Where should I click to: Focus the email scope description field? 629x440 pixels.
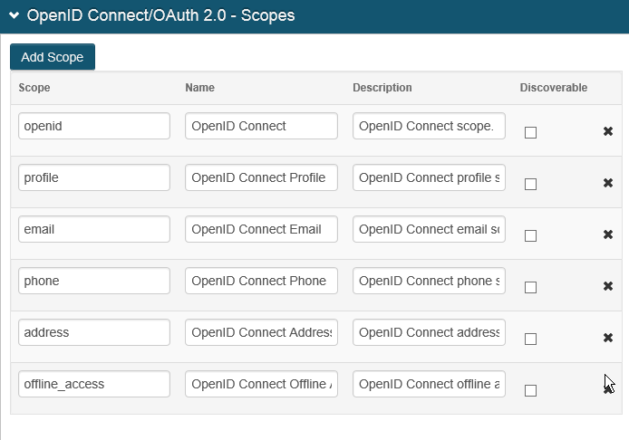429,229
